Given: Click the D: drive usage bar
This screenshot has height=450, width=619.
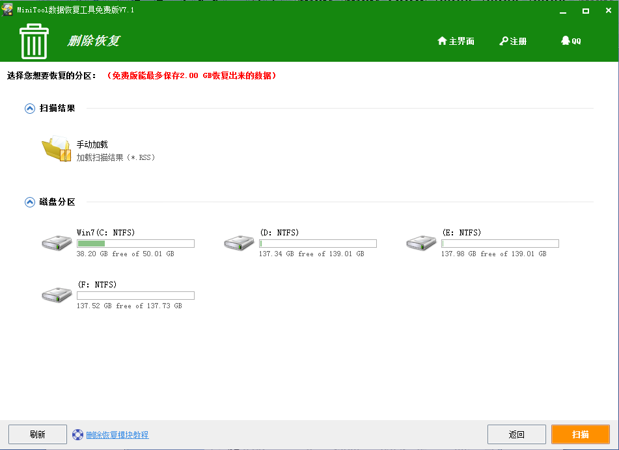Looking at the screenshot, I should (x=318, y=243).
